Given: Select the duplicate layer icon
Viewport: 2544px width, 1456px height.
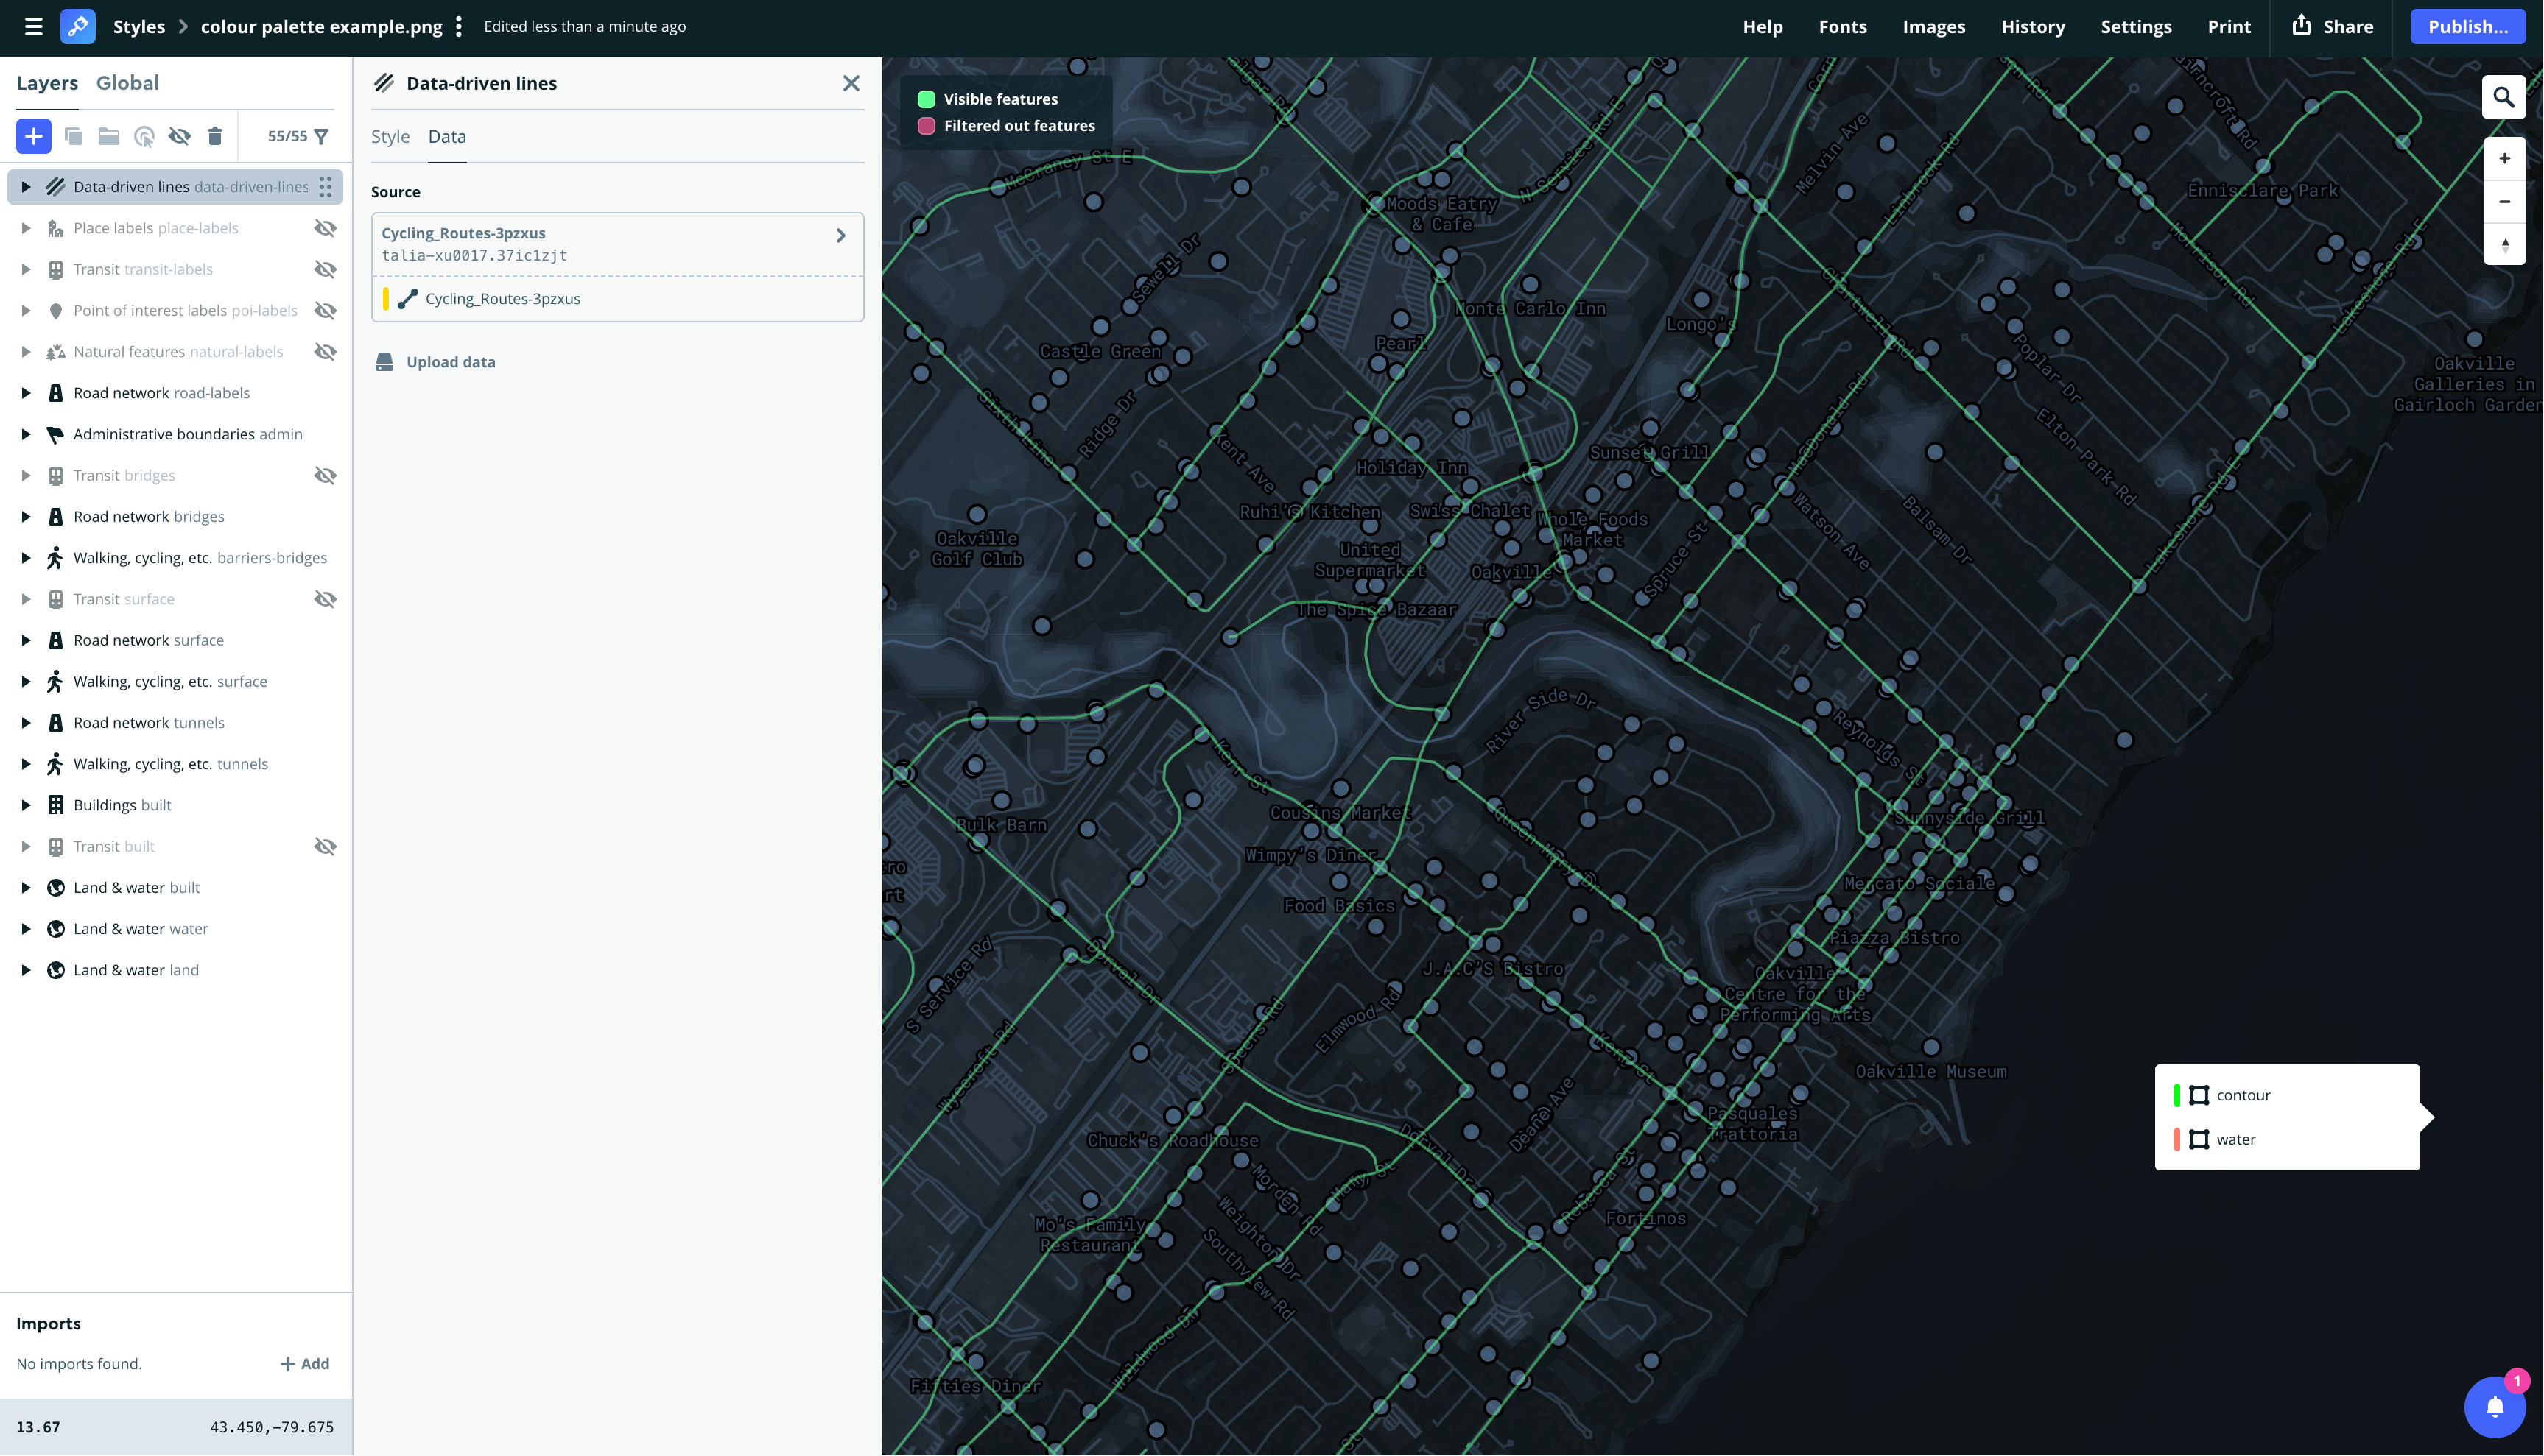Looking at the screenshot, I should 73,136.
